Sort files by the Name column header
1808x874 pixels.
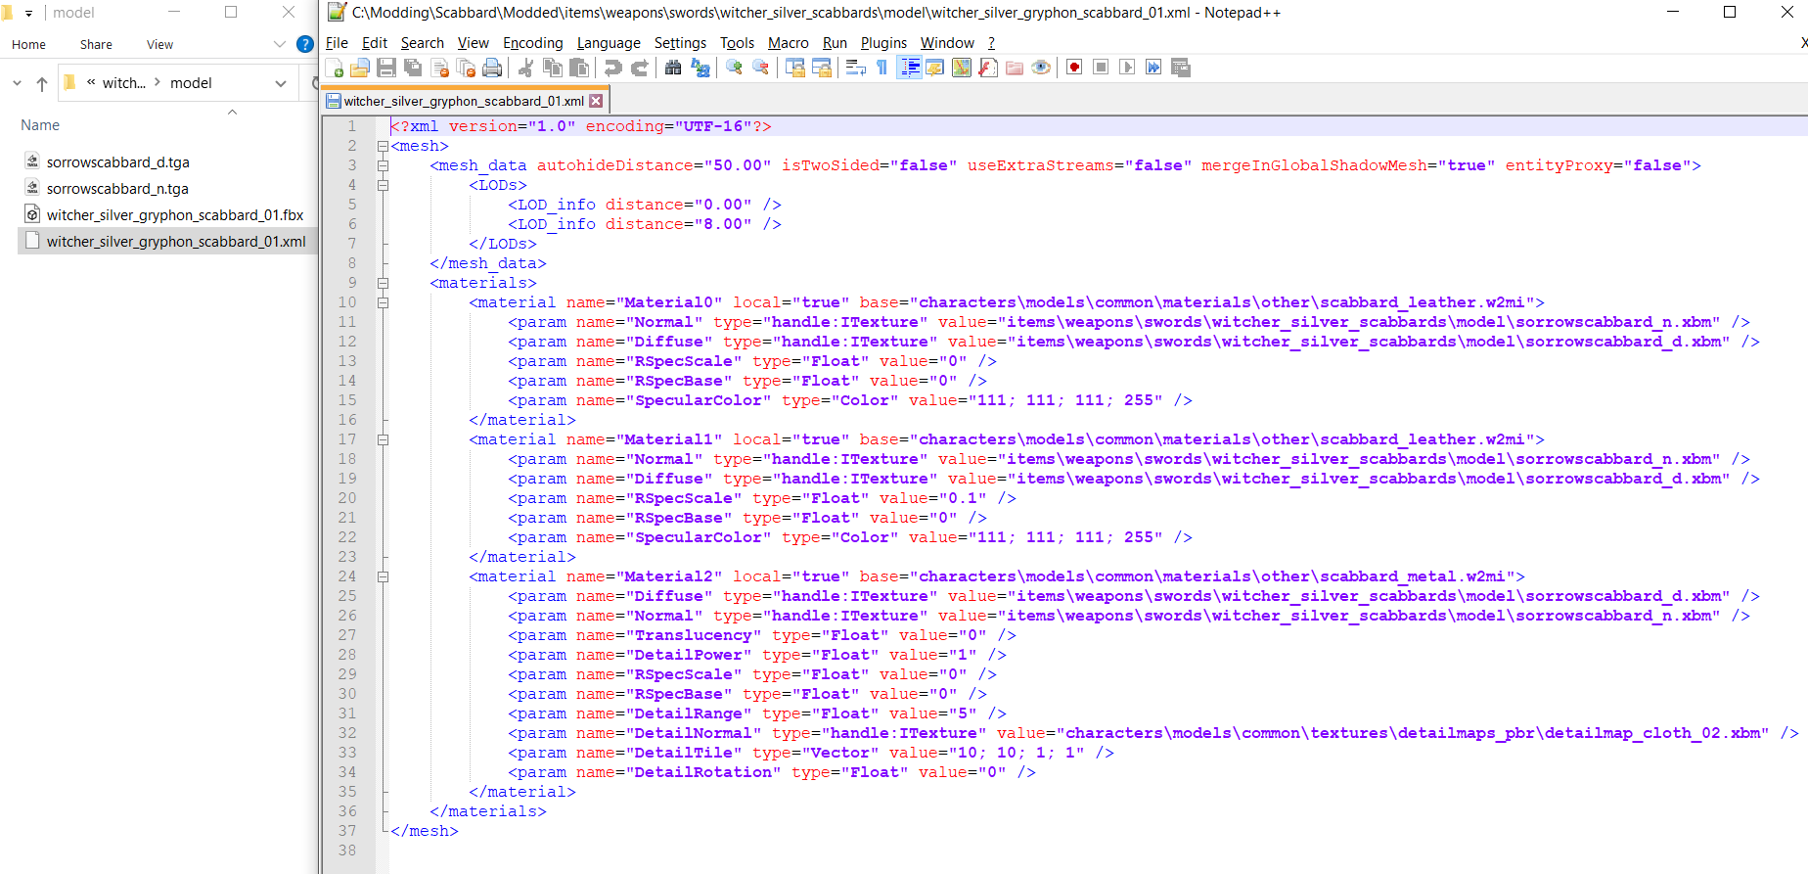pos(40,125)
